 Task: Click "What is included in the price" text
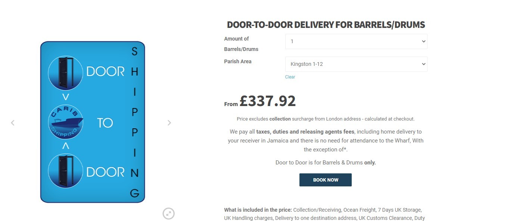[x=258, y=210]
